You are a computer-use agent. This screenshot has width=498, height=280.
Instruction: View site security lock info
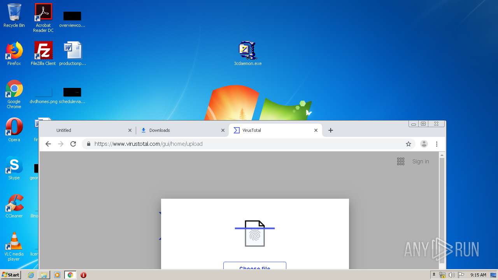tap(89, 144)
